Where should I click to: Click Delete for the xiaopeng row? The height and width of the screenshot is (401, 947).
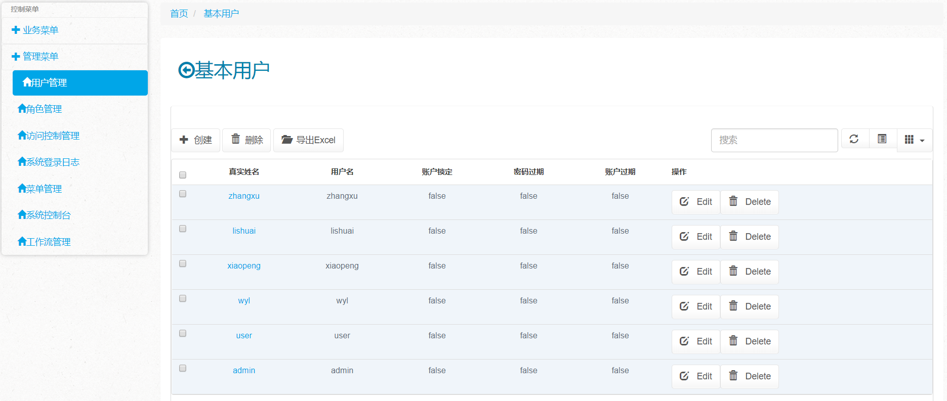coord(750,272)
